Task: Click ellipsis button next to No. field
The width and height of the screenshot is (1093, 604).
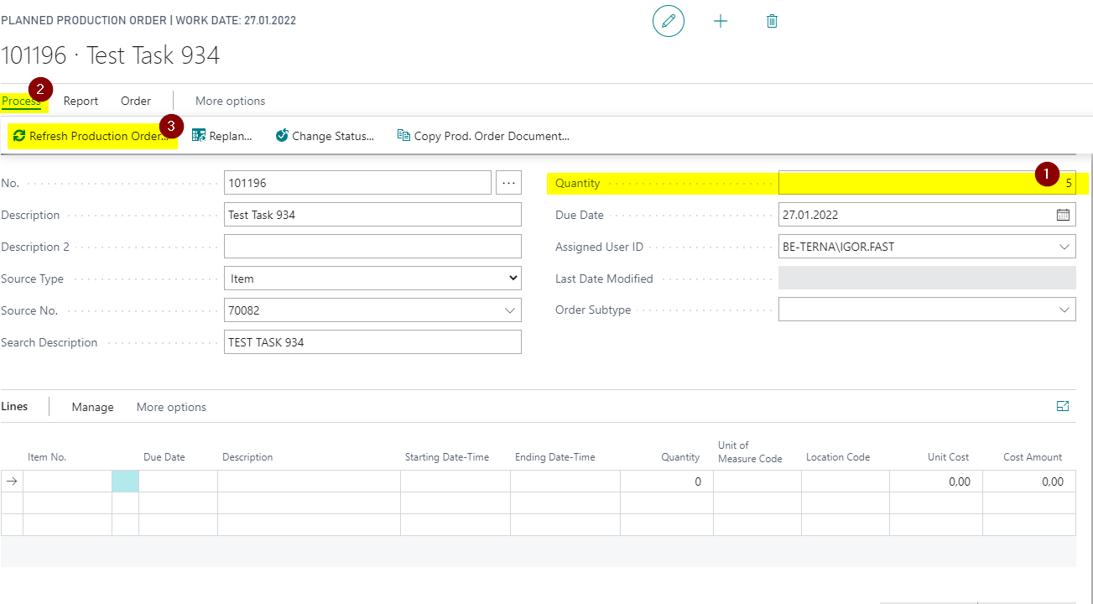Action: click(508, 182)
